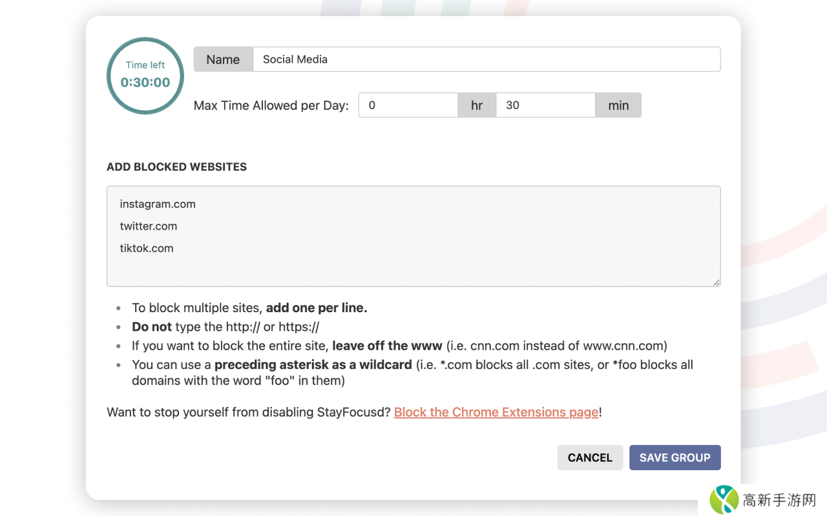Image resolution: width=827 pixels, height=516 pixels.
Task: Click the green logo in the watermark
Action: point(724,499)
